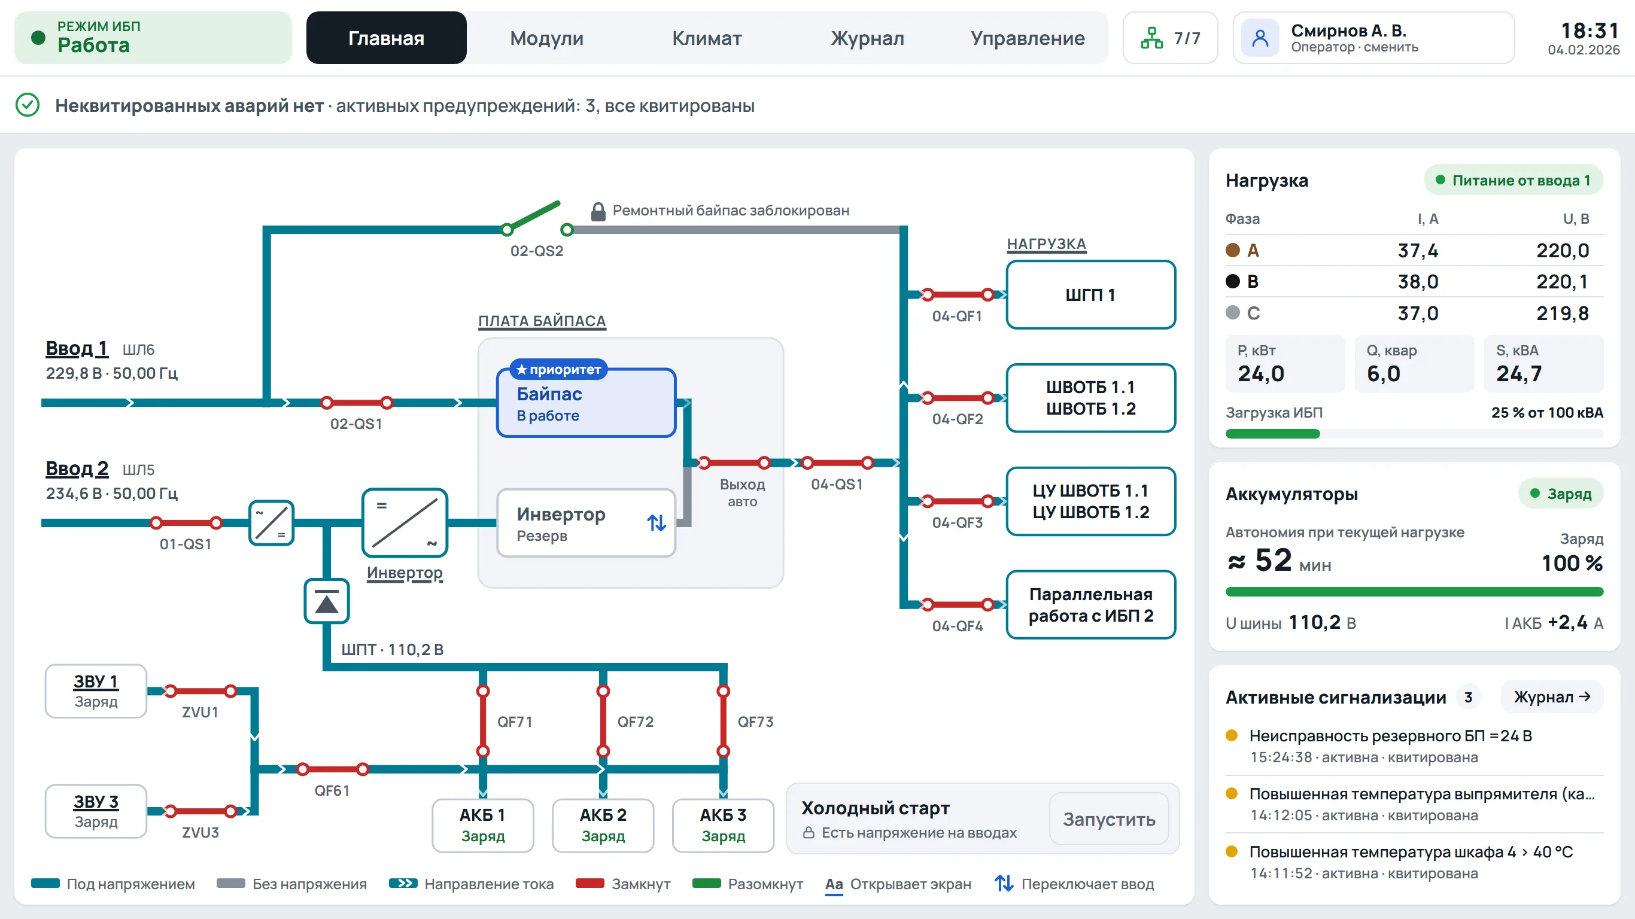Screen dimensions: 1635x919
Task: Open the ПЛАТА БАЙПАСА heading link
Action: point(542,321)
